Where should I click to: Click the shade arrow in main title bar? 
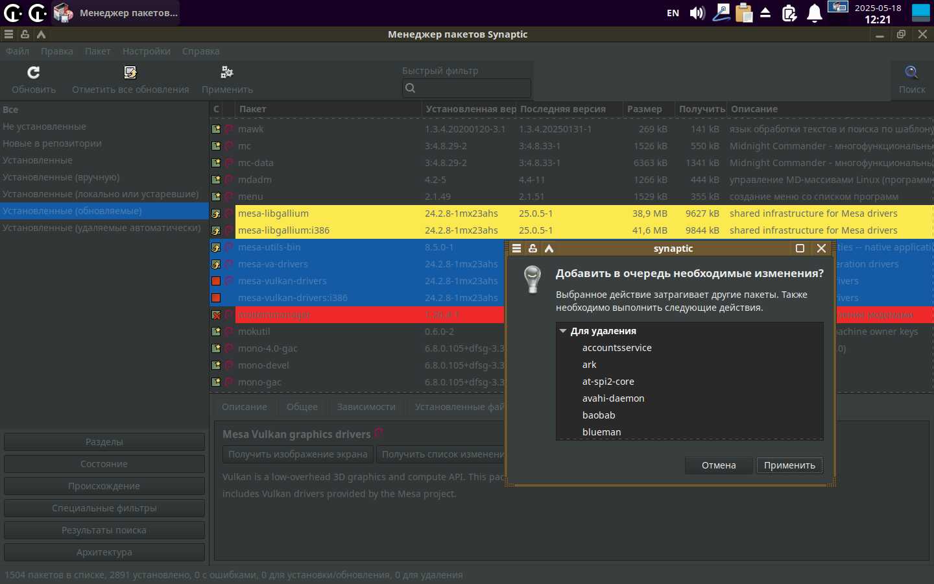[41, 34]
